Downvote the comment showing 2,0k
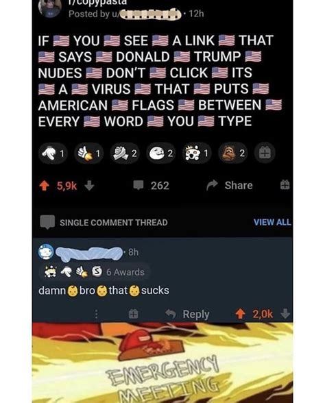Screen dimensions: 325x403 pyautogui.click(x=285, y=314)
